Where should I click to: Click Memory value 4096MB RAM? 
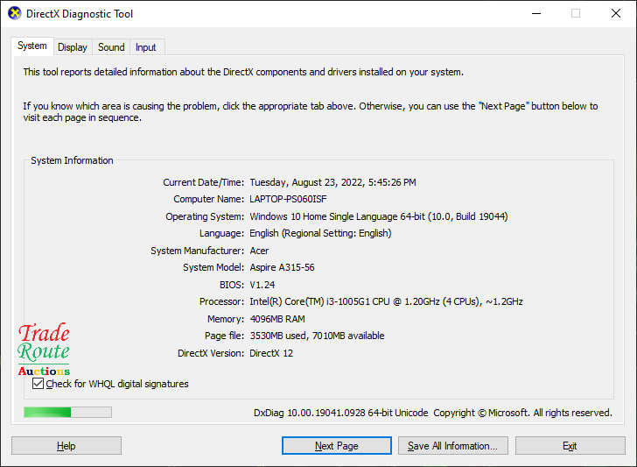(x=277, y=319)
